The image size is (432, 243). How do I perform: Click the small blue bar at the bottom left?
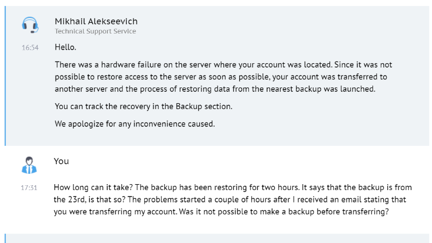click(x=5, y=238)
